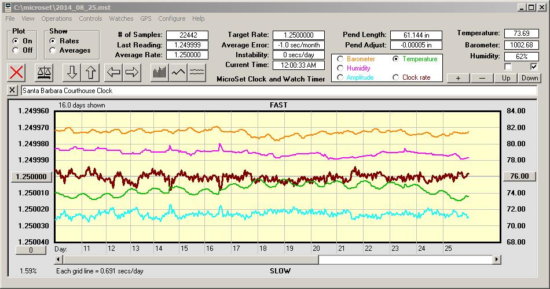Open the File menu

tap(10, 18)
